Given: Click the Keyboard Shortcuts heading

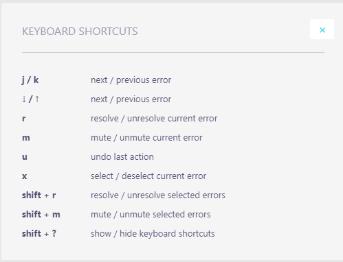Looking at the screenshot, I should (x=80, y=32).
